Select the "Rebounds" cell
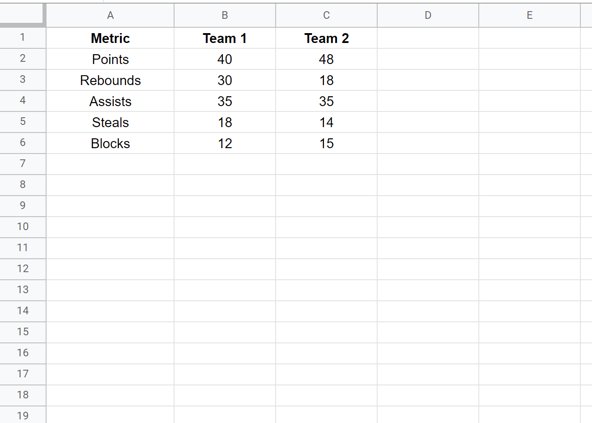The width and height of the screenshot is (592, 423). tap(110, 81)
